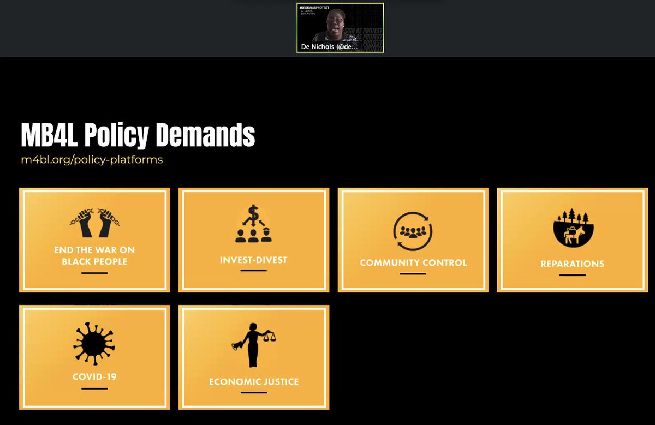Click the End The War On Black People label
The width and height of the screenshot is (655, 425).
coord(94,256)
